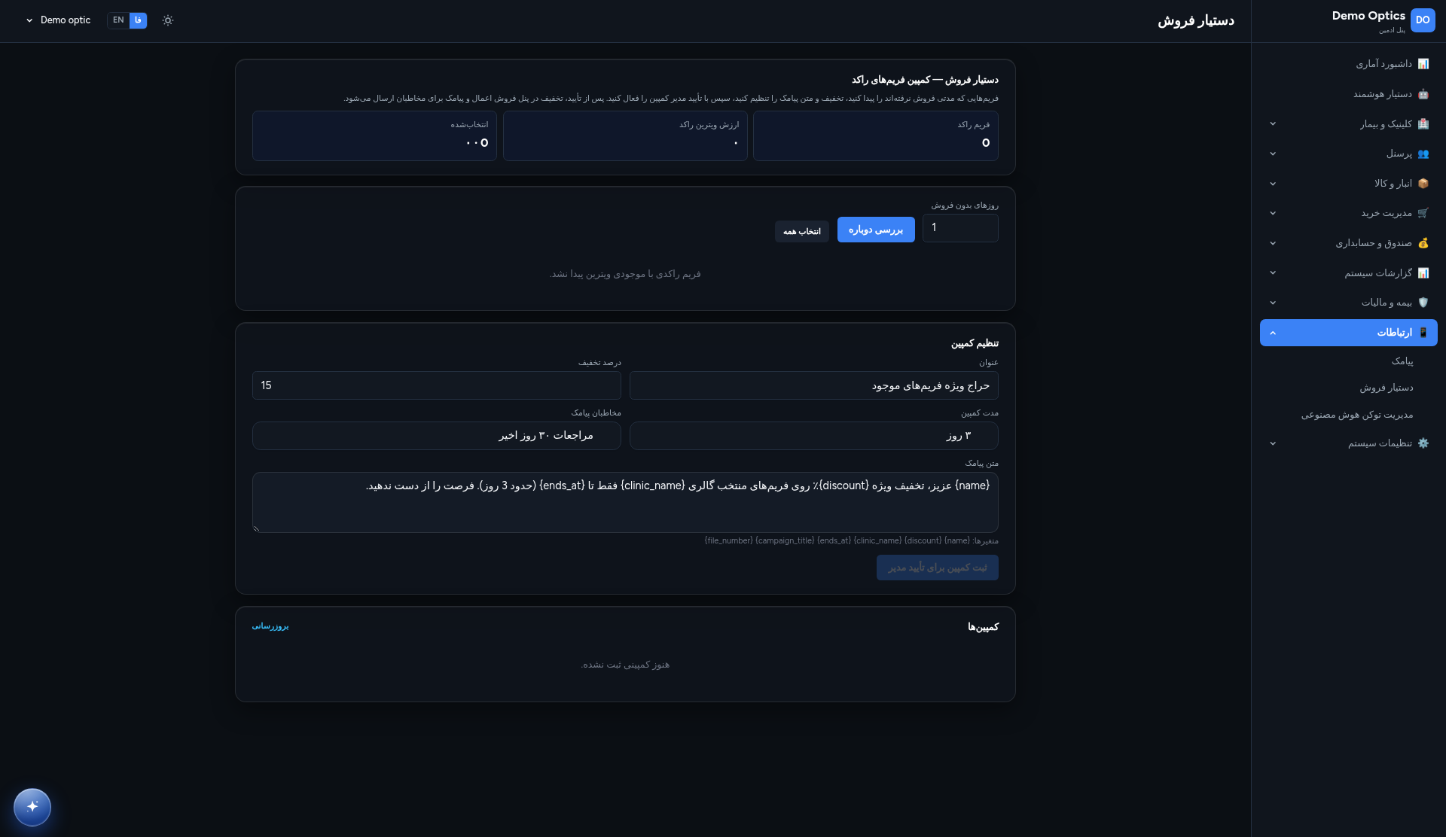Open داشبورد آماری menu item
The height and width of the screenshot is (837, 1446).
pos(1349,64)
